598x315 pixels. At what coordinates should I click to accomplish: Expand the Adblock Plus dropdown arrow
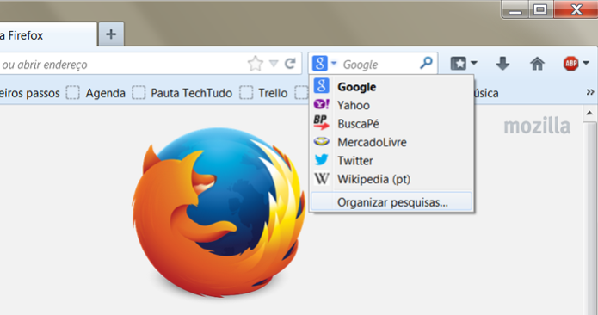(586, 63)
